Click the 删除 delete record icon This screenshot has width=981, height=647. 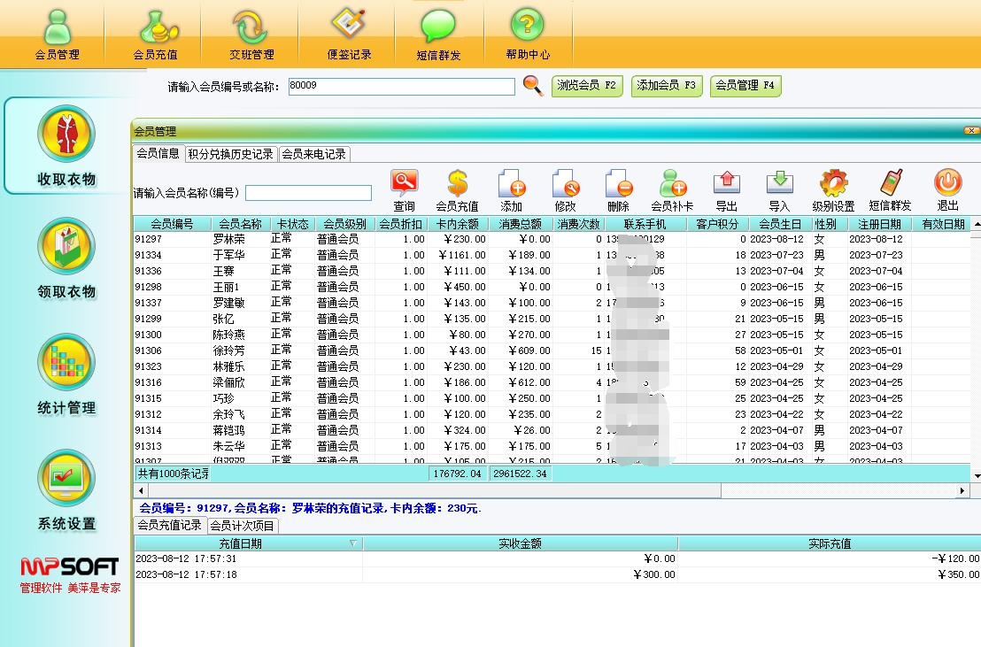(618, 184)
